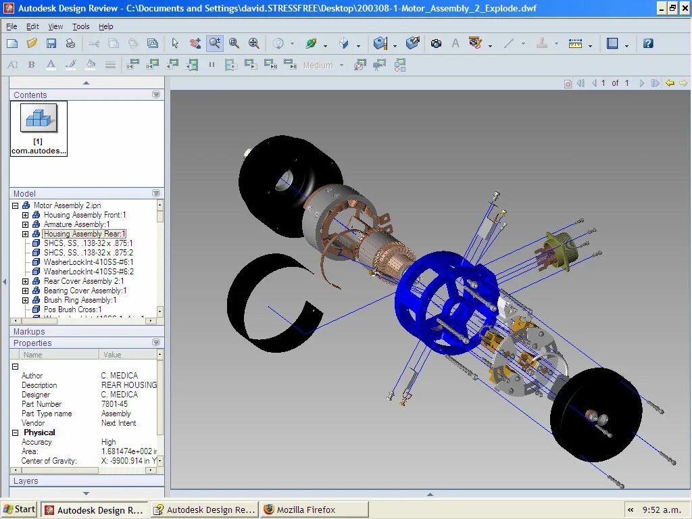The height and width of the screenshot is (519, 692).
Task: Open the View menu
Action: coord(55,26)
